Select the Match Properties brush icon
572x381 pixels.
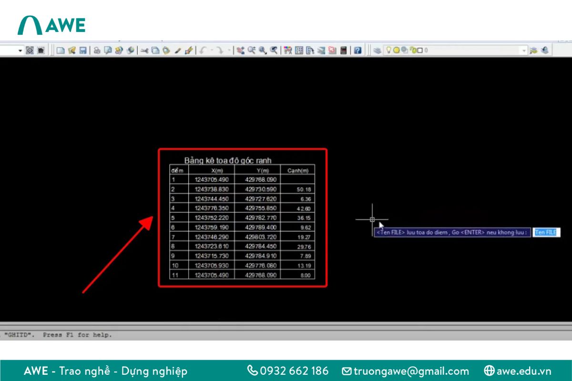[x=188, y=50]
